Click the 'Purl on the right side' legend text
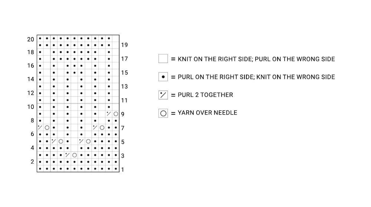Image resolution: width=371 pixels, height=207 pixels. (256, 77)
